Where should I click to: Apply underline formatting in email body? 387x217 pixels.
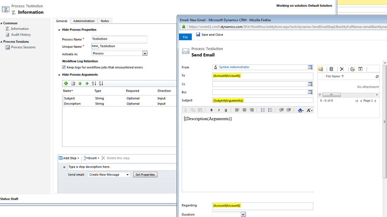pos(226,110)
